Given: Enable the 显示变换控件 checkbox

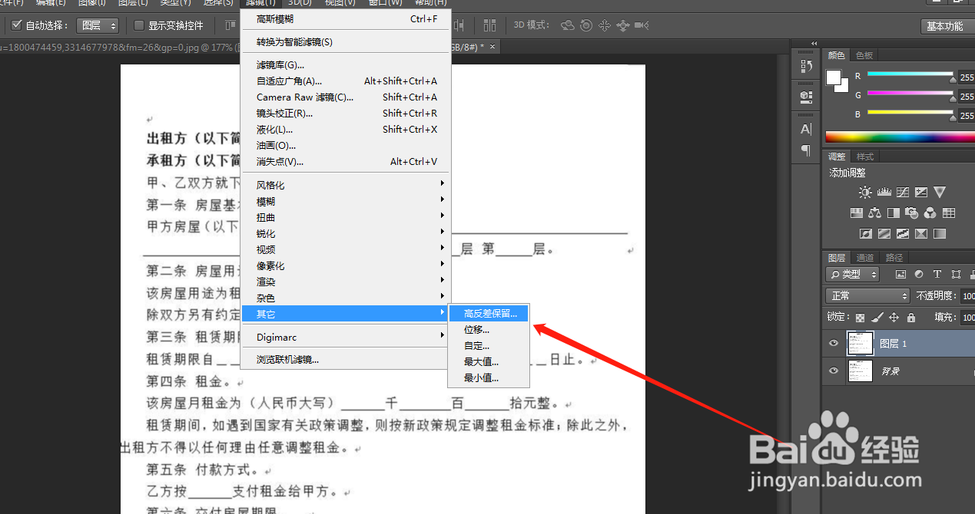Looking at the screenshot, I should pyautogui.click(x=139, y=25).
